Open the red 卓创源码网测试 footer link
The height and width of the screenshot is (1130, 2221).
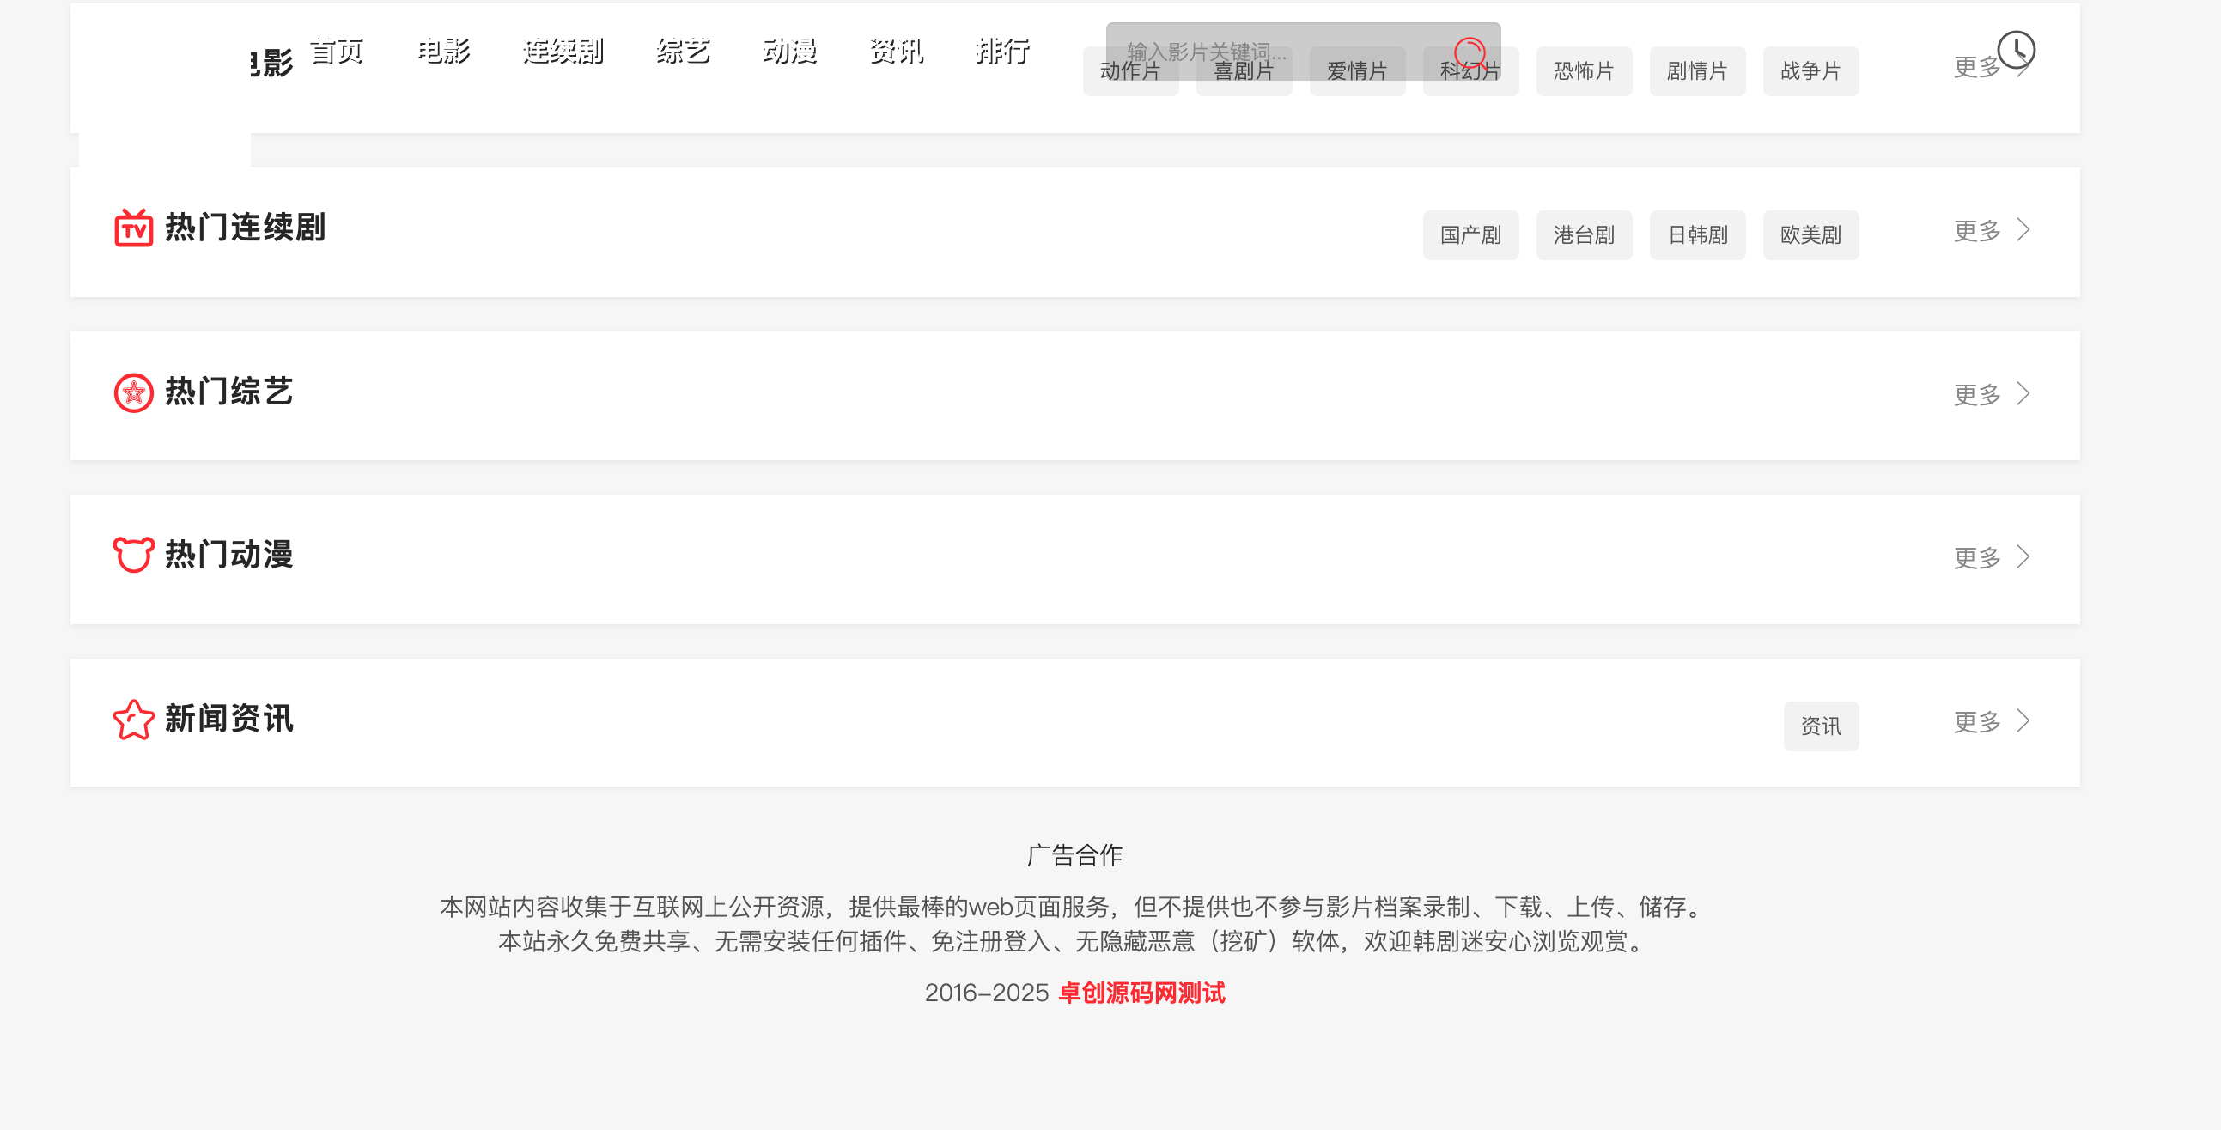[1141, 992]
